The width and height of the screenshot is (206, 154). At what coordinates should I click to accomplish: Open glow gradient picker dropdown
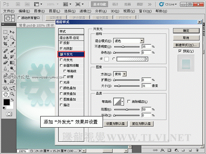click(x=147, y=59)
